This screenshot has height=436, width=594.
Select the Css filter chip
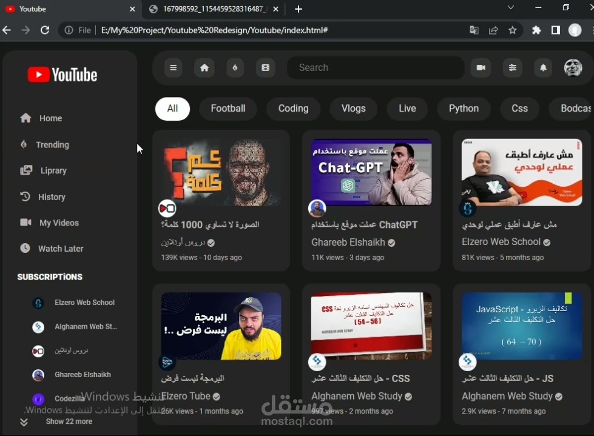(x=520, y=109)
